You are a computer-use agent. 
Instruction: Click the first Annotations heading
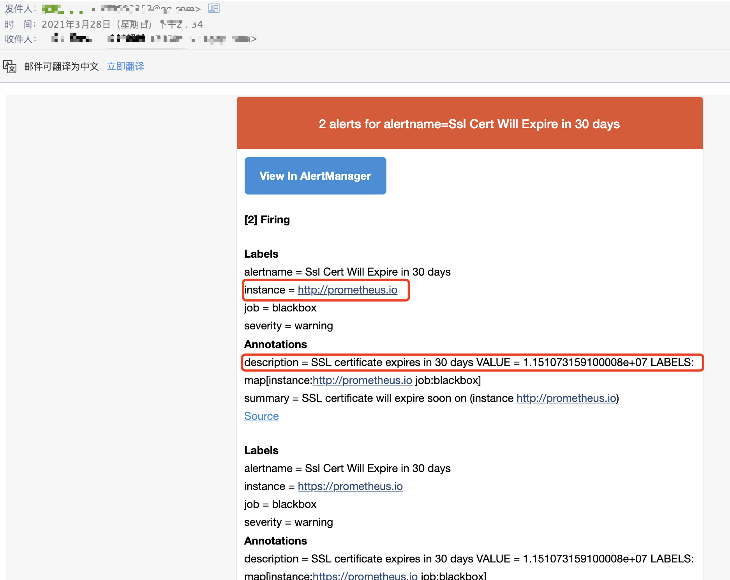click(x=275, y=345)
